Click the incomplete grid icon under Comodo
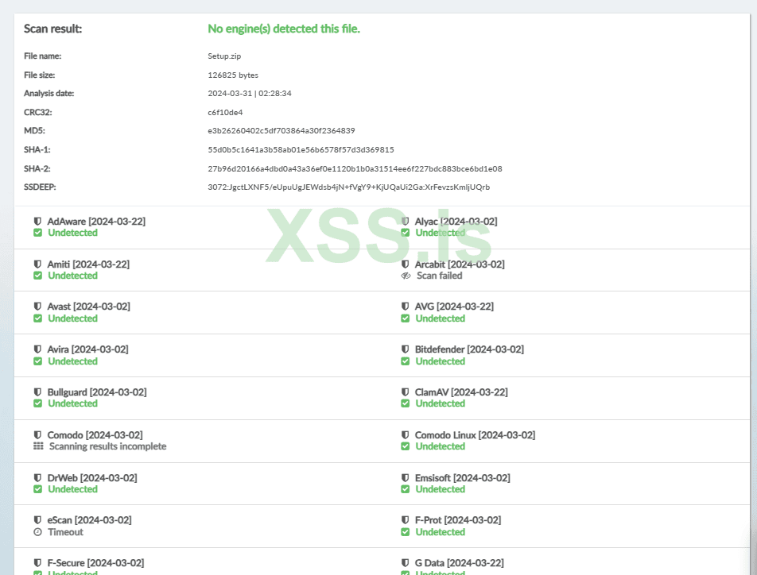The height and width of the screenshot is (575, 757). click(x=38, y=446)
